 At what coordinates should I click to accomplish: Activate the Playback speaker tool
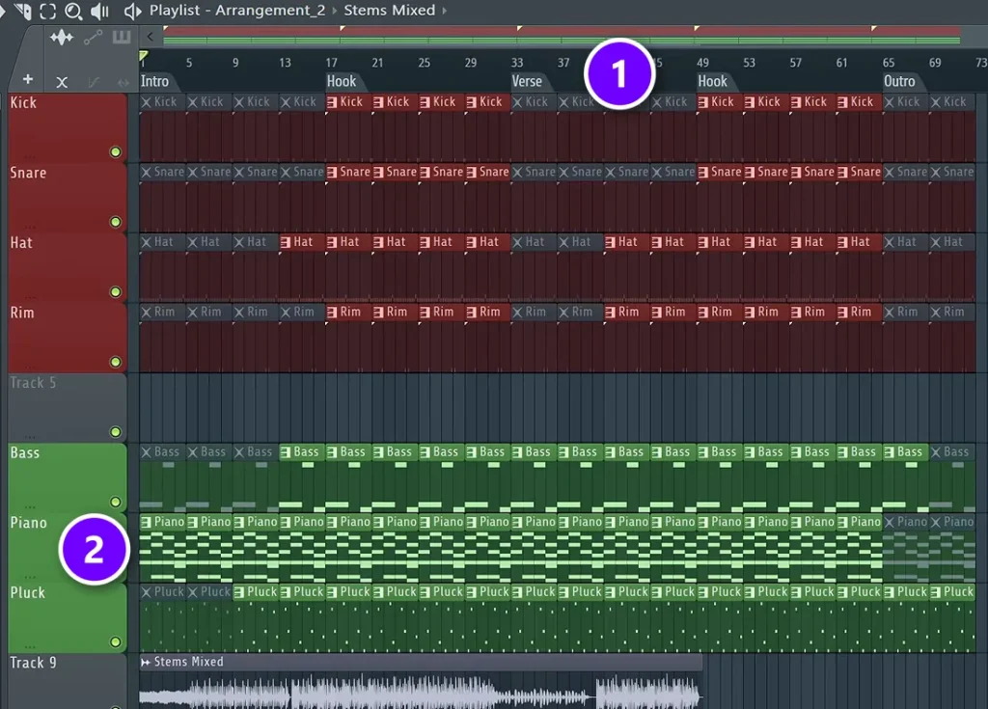[99, 11]
